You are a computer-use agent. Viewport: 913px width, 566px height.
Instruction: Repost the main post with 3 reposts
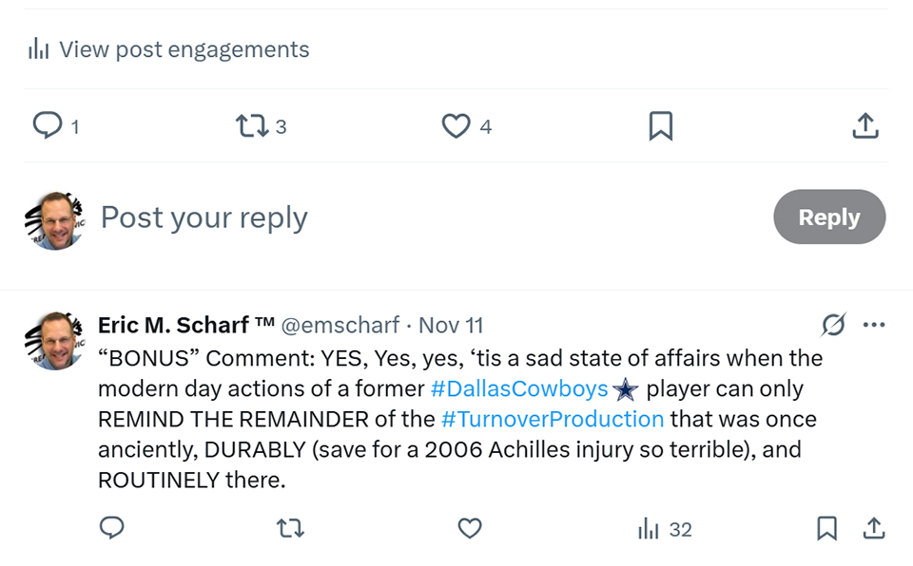[x=252, y=125]
